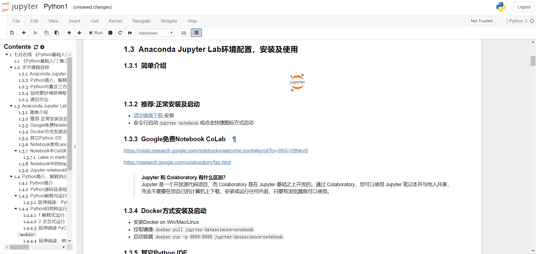
Task: Open the colab.research.google.com welcome notebook link
Action: (x=216, y=151)
